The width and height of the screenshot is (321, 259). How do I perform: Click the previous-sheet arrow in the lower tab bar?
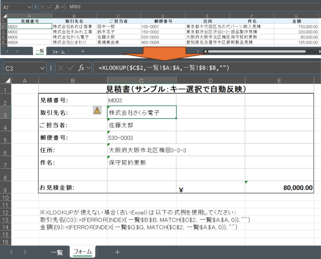(x=12, y=252)
